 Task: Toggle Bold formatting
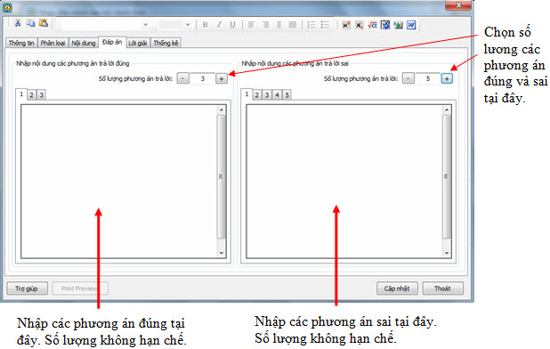click(206, 25)
